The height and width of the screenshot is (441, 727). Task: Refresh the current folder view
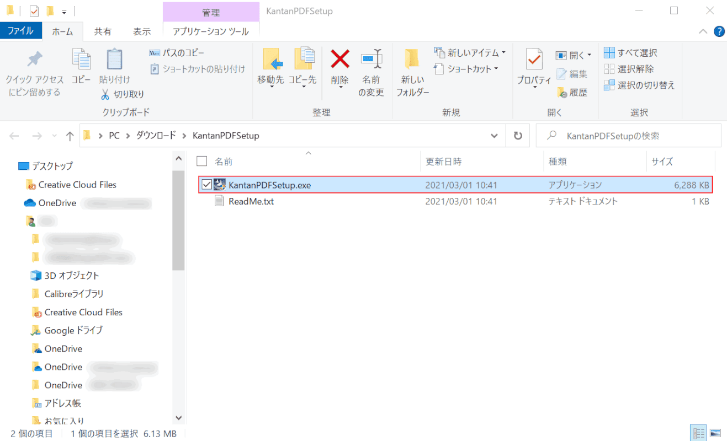click(518, 136)
